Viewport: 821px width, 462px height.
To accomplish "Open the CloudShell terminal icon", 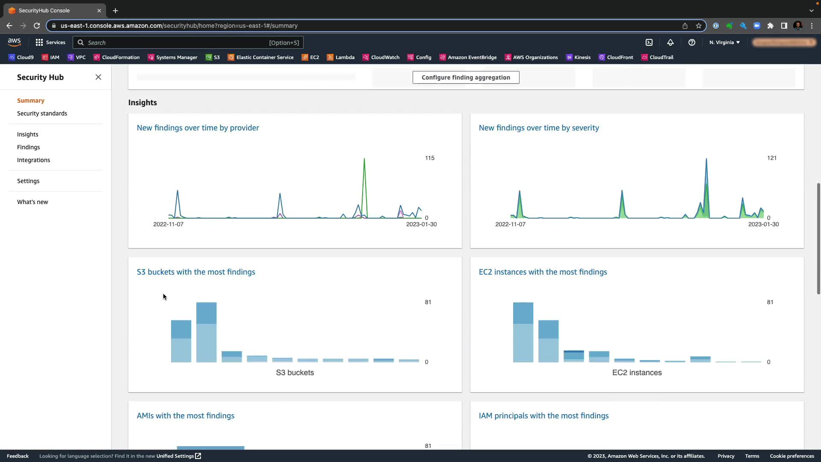I will pos(649,42).
